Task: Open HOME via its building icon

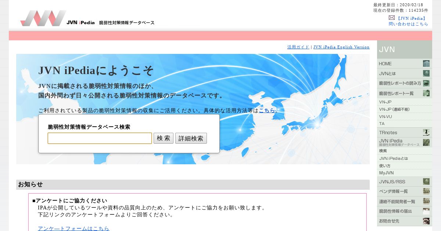Action: 426,63
